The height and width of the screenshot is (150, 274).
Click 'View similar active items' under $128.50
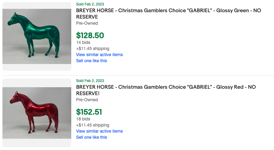point(99,55)
